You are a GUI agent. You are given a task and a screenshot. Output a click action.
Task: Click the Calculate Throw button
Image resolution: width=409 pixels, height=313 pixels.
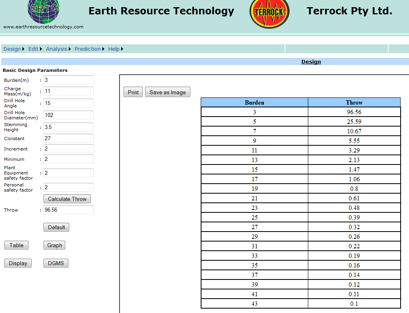67,199
